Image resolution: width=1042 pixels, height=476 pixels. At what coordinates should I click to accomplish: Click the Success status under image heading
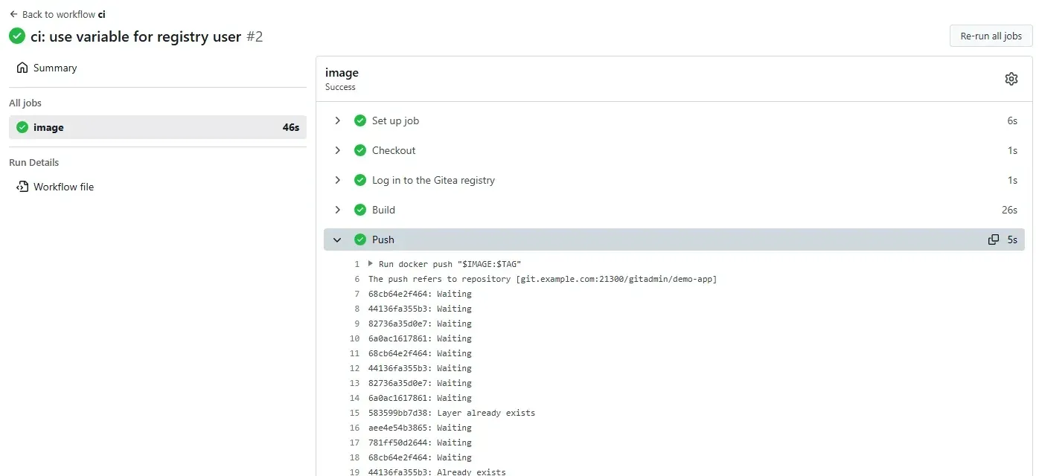tap(340, 87)
